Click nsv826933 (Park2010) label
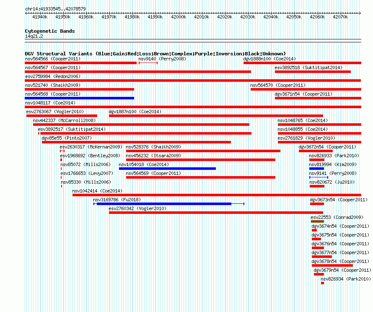Screen dimensions: 373x312 click(x=334, y=156)
